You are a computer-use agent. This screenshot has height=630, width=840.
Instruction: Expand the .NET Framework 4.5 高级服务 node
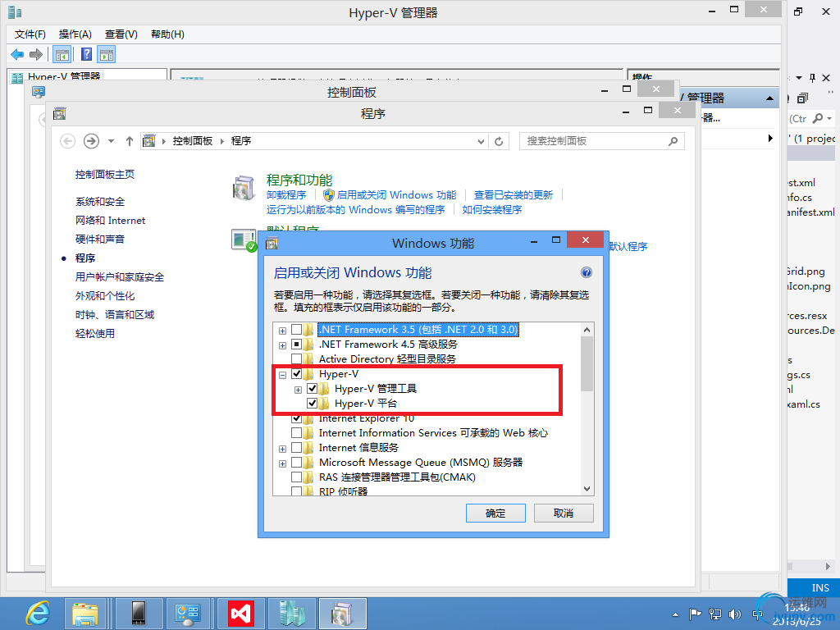pyautogui.click(x=282, y=345)
